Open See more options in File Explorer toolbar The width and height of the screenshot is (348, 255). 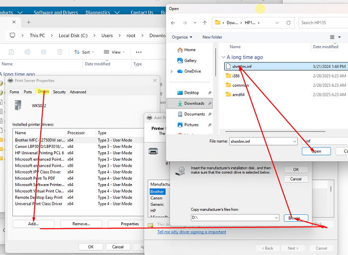click(x=139, y=52)
